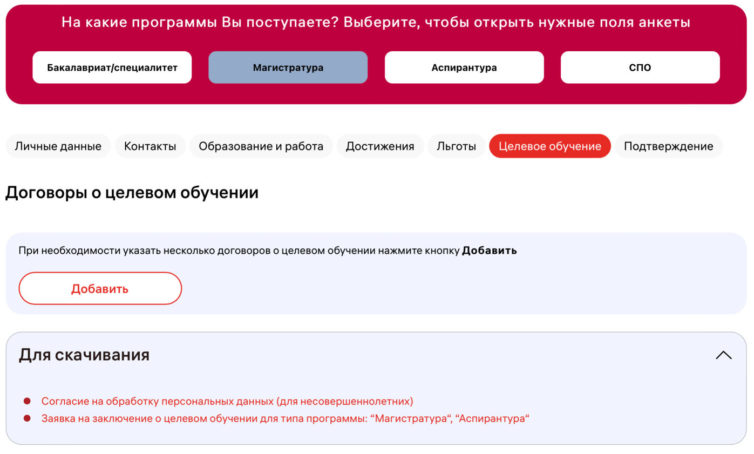Enable the Аспирантура program fields
The image size is (754, 454).
click(464, 67)
